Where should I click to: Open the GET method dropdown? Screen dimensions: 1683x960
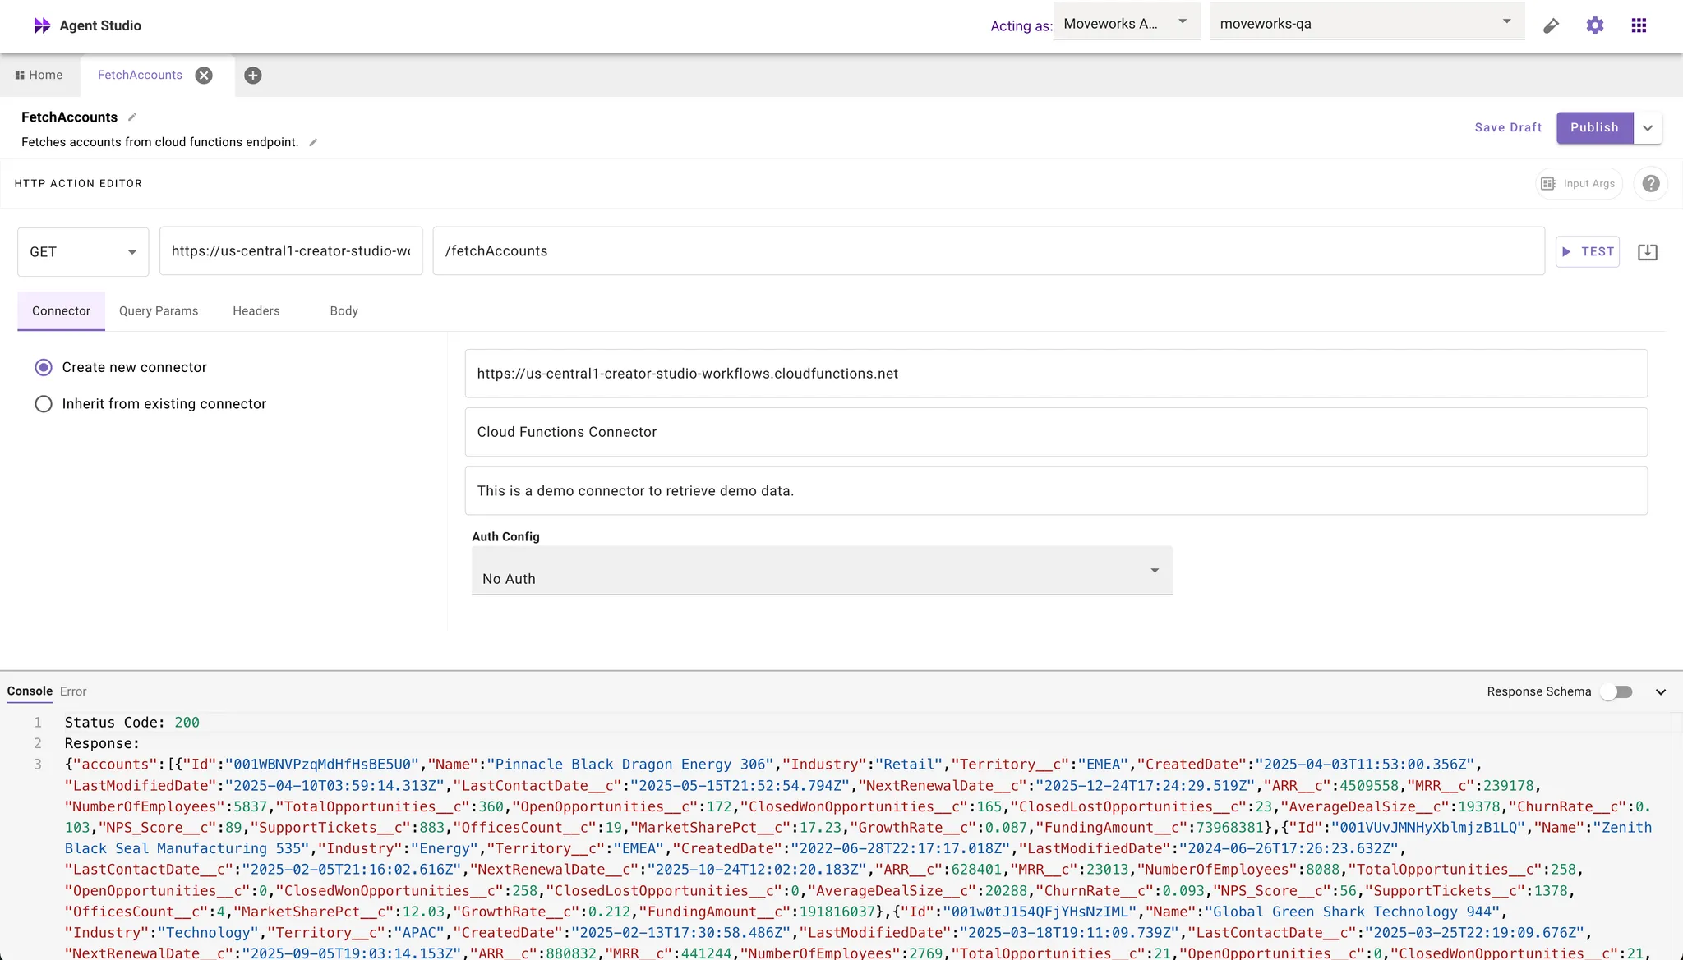pos(82,252)
